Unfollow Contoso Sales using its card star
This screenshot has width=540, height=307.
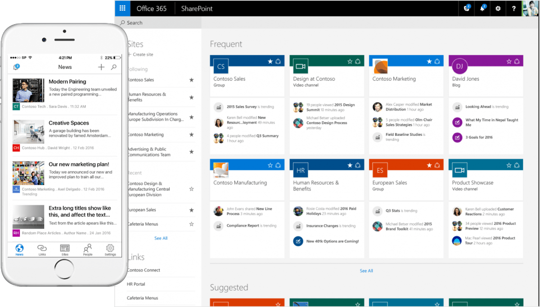tap(270, 61)
